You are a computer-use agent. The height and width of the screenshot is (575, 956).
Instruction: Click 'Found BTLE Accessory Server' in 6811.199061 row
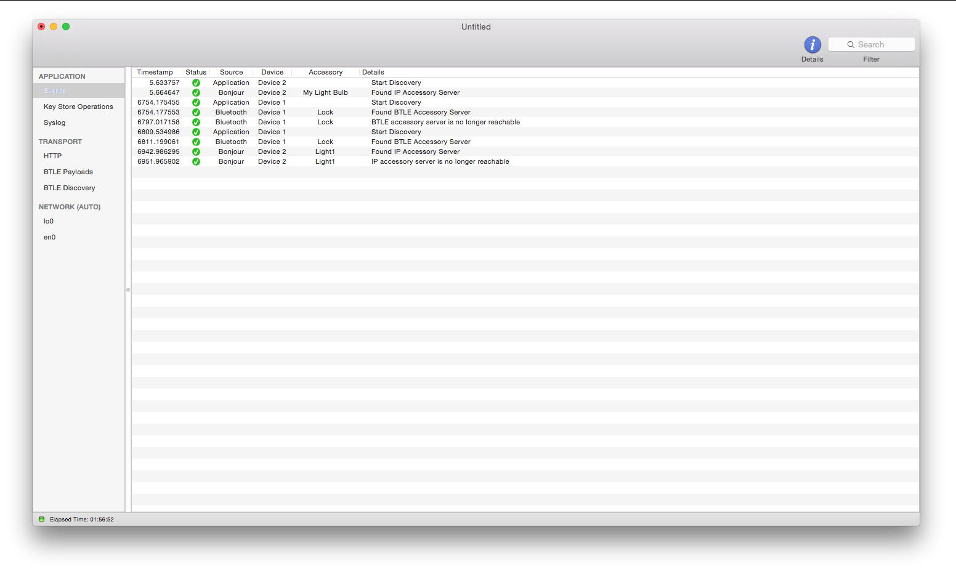point(421,142)
